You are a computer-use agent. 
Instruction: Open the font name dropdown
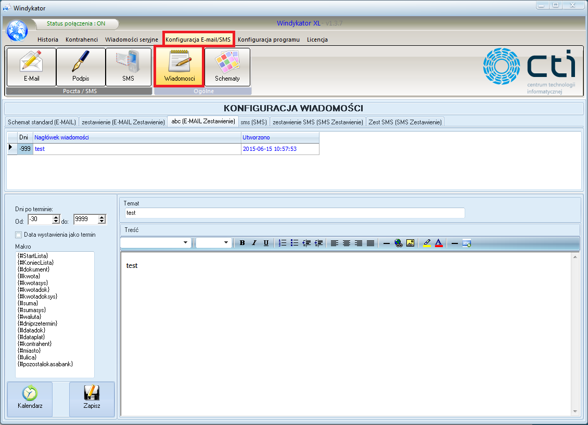(185, 243)
